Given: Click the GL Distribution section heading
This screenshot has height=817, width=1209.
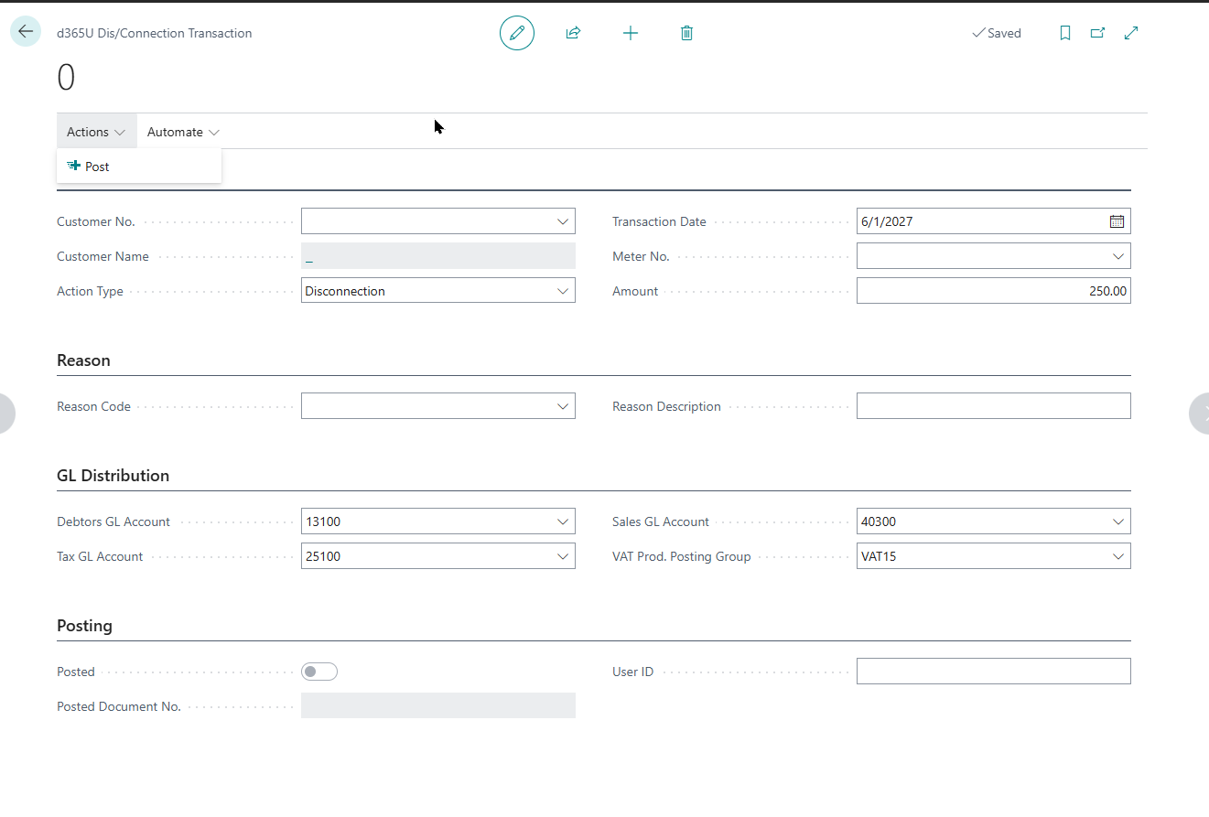Looking at the screenshot, I should coord(113,476).
